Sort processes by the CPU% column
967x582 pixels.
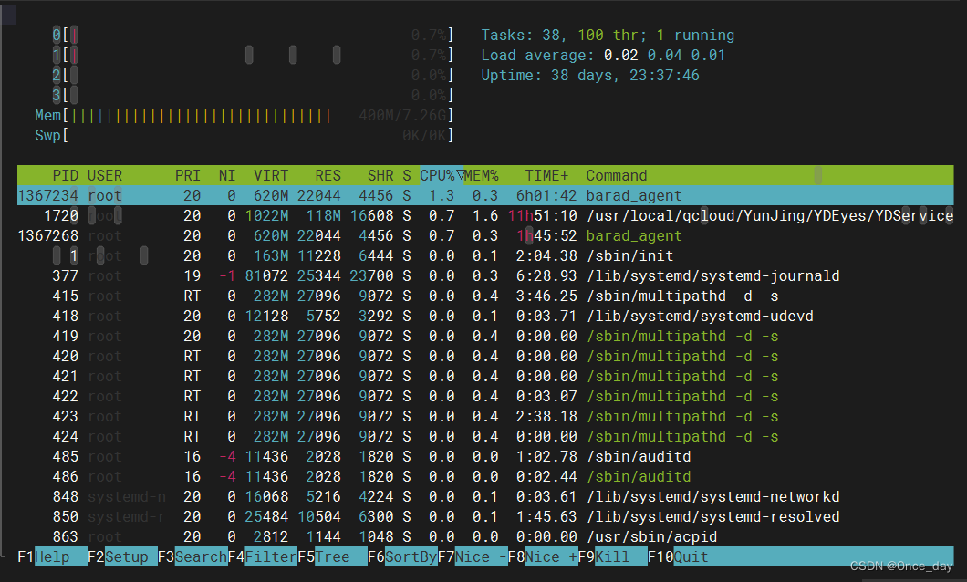[436, 175]
